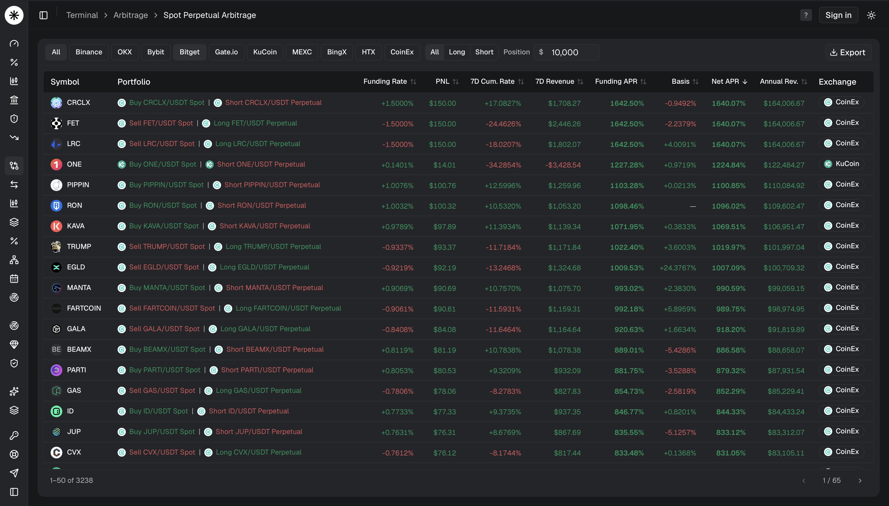The width and height of the screenshot is (889, 506).
Task: Click the "1–50 of 3238" counter
Action: point(71,481)
